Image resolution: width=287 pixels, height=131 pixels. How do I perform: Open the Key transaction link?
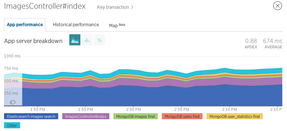pyautogui.click(x=115, y=7)
